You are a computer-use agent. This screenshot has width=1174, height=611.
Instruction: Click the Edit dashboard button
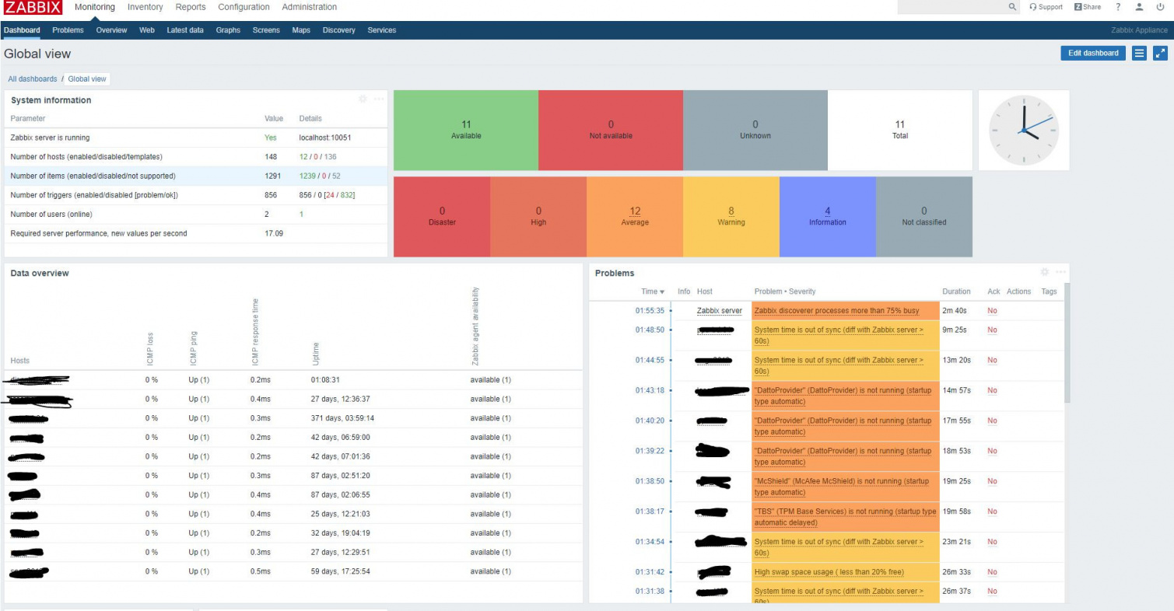pos(1093,53)
